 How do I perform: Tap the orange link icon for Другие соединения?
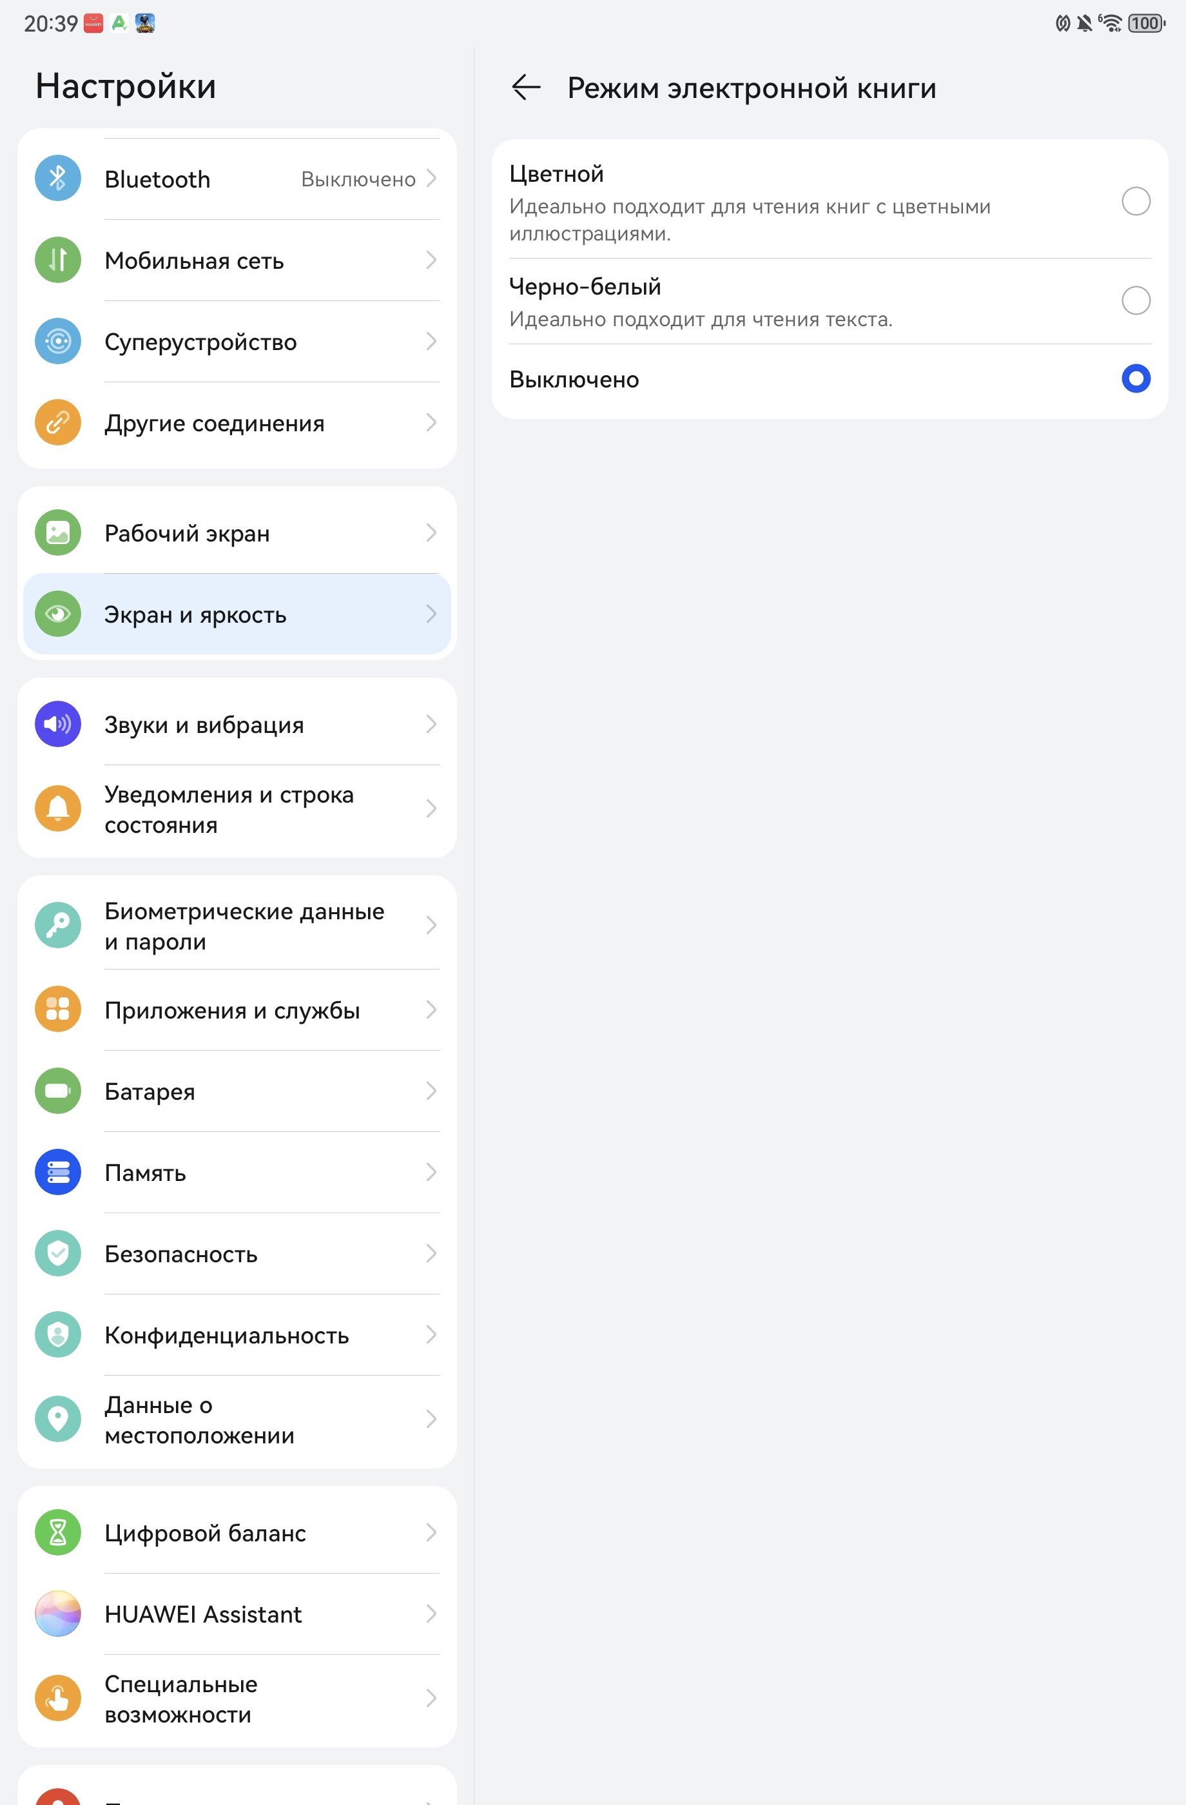pos(59,422)
